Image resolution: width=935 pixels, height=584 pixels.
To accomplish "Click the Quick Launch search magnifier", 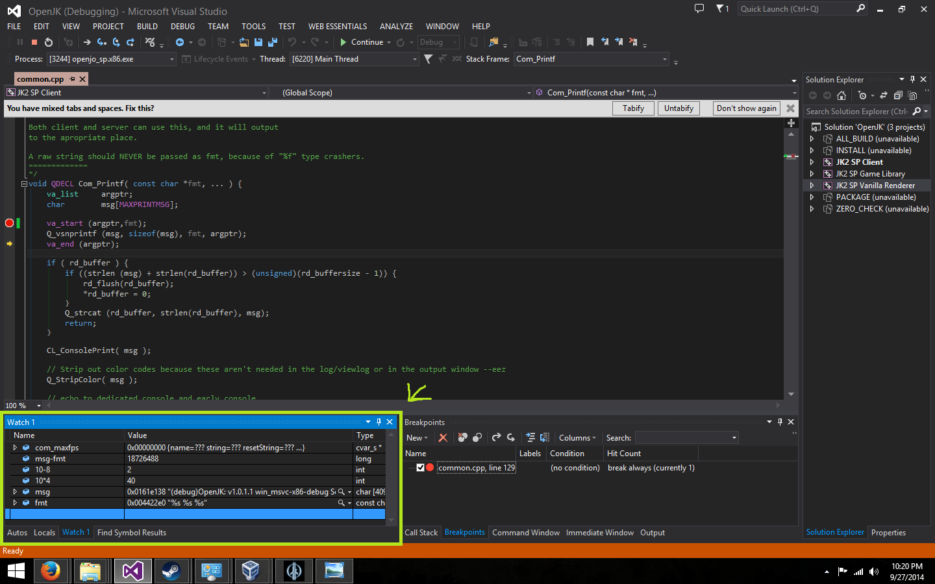I will [x=861, y=8].
